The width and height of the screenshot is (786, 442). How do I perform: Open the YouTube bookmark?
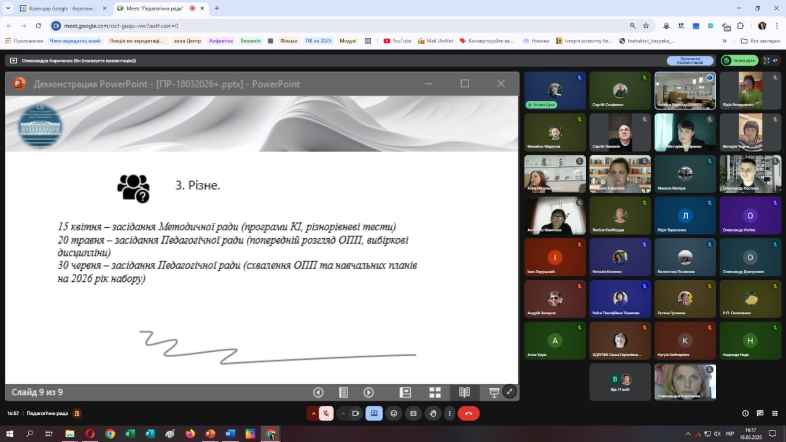coord(397,41)
